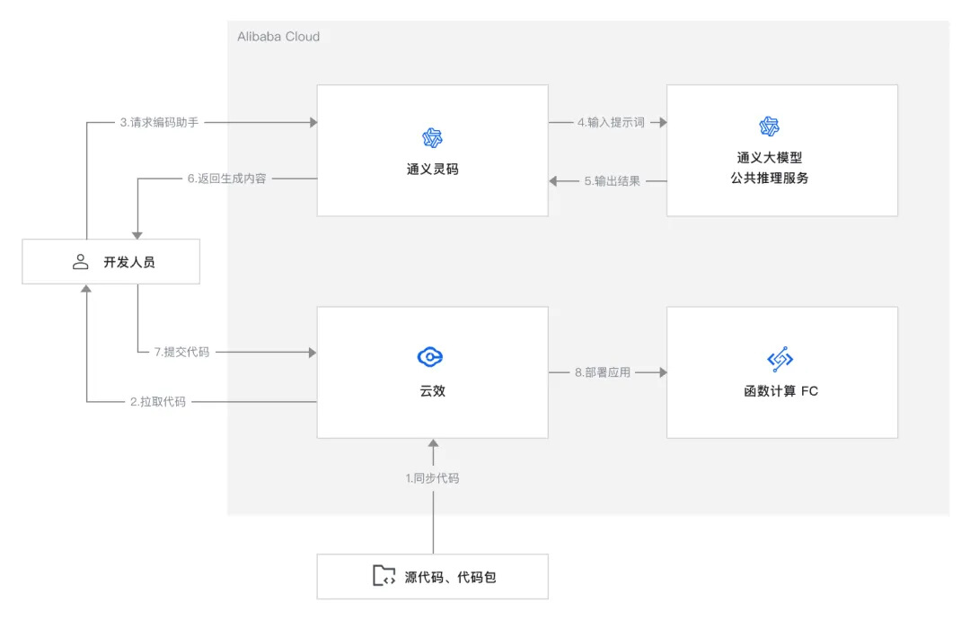The width and height of the screenshot is (970, 620).
Task: Click the 4.输入提示词 arrow label
Action: 611,122
